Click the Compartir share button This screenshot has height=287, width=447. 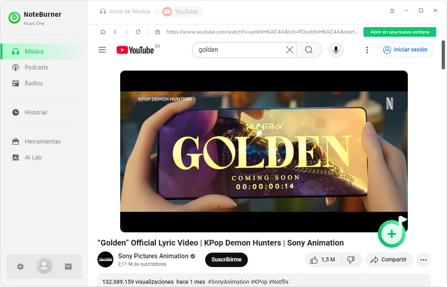coord(389,260)
